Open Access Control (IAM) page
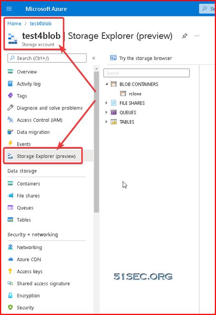The image size is (216, 315). point(40,120)
